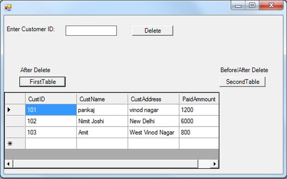Select the pankaj name cell
The width and height of the screenshot is (287, 179).
pos(102,110)
